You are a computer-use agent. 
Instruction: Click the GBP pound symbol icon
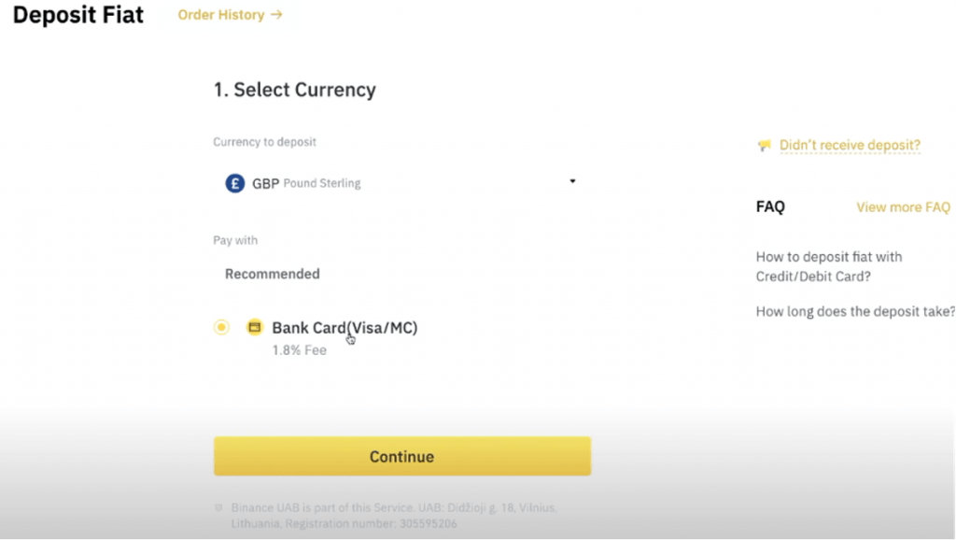click(x=235, y=183)
